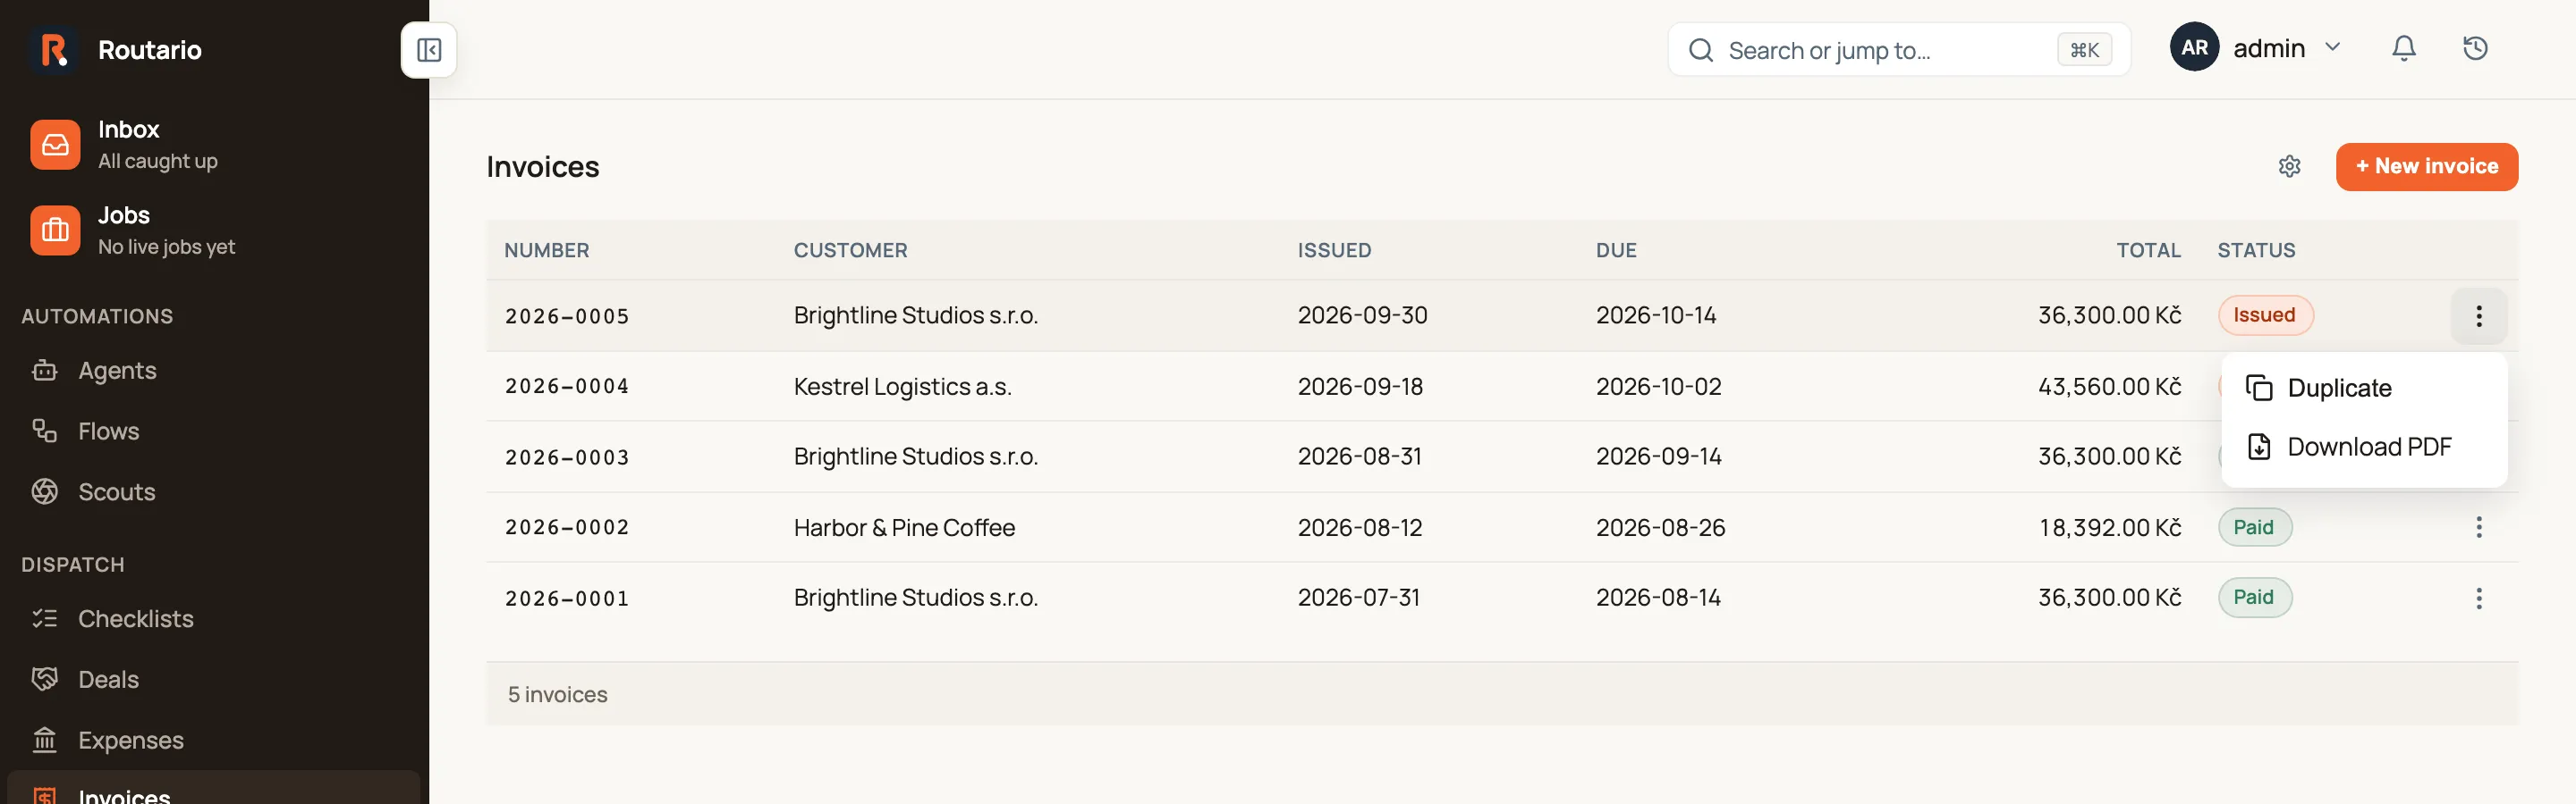Click the '5 invoices' footer count
2576x804 pixels.
[x=557, y=694]
